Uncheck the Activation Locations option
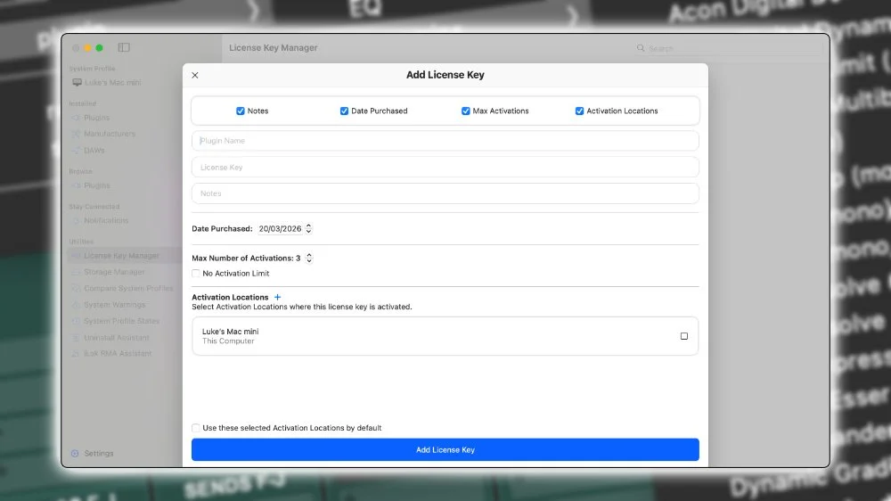This screenshot has width=891, height=501. coord(579,111)
